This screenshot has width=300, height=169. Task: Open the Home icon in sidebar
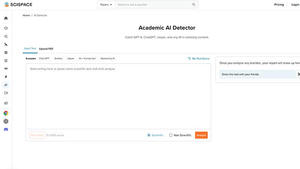[6, 18]
